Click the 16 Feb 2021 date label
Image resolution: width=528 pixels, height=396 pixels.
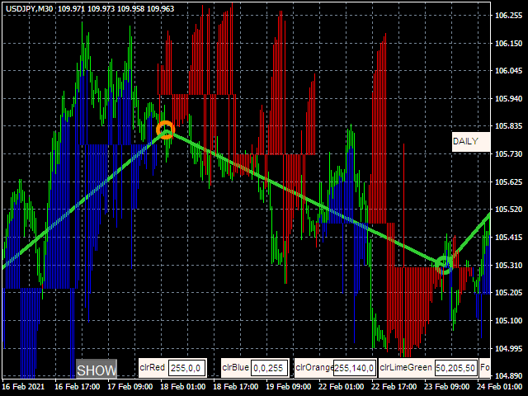click(23, 386)
